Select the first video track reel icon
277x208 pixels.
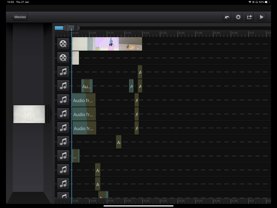[x=63, y=44]
